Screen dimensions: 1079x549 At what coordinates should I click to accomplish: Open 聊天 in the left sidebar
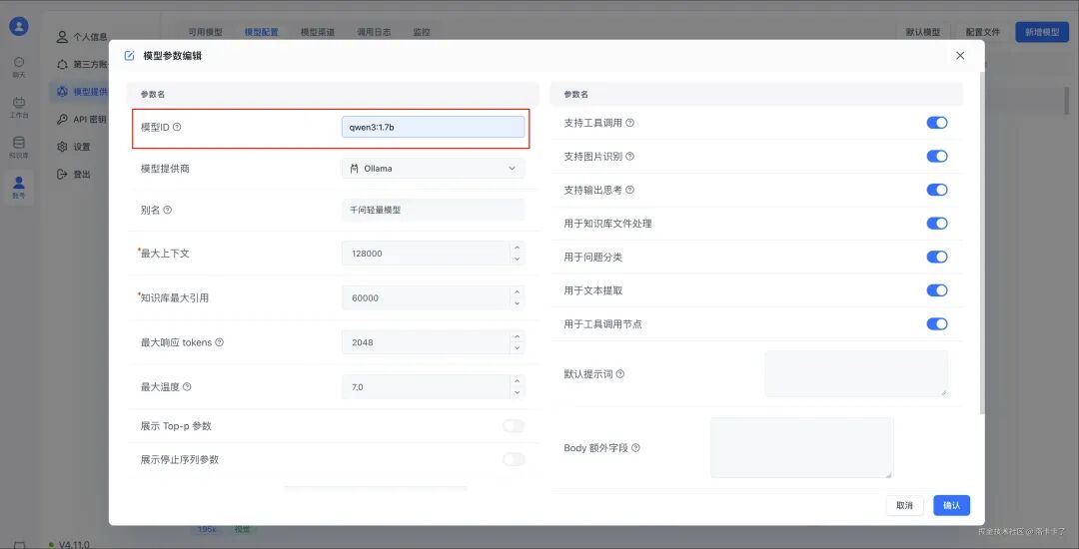(19, 67)
